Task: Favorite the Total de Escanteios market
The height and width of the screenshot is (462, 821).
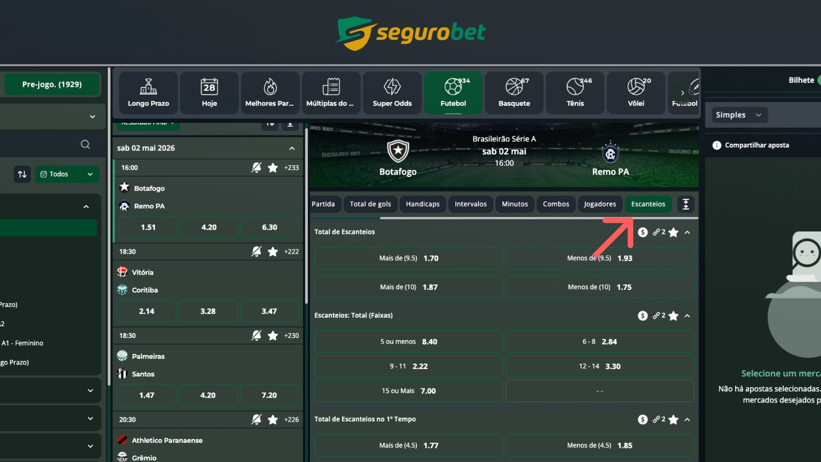Action: (x=673, y=232)
